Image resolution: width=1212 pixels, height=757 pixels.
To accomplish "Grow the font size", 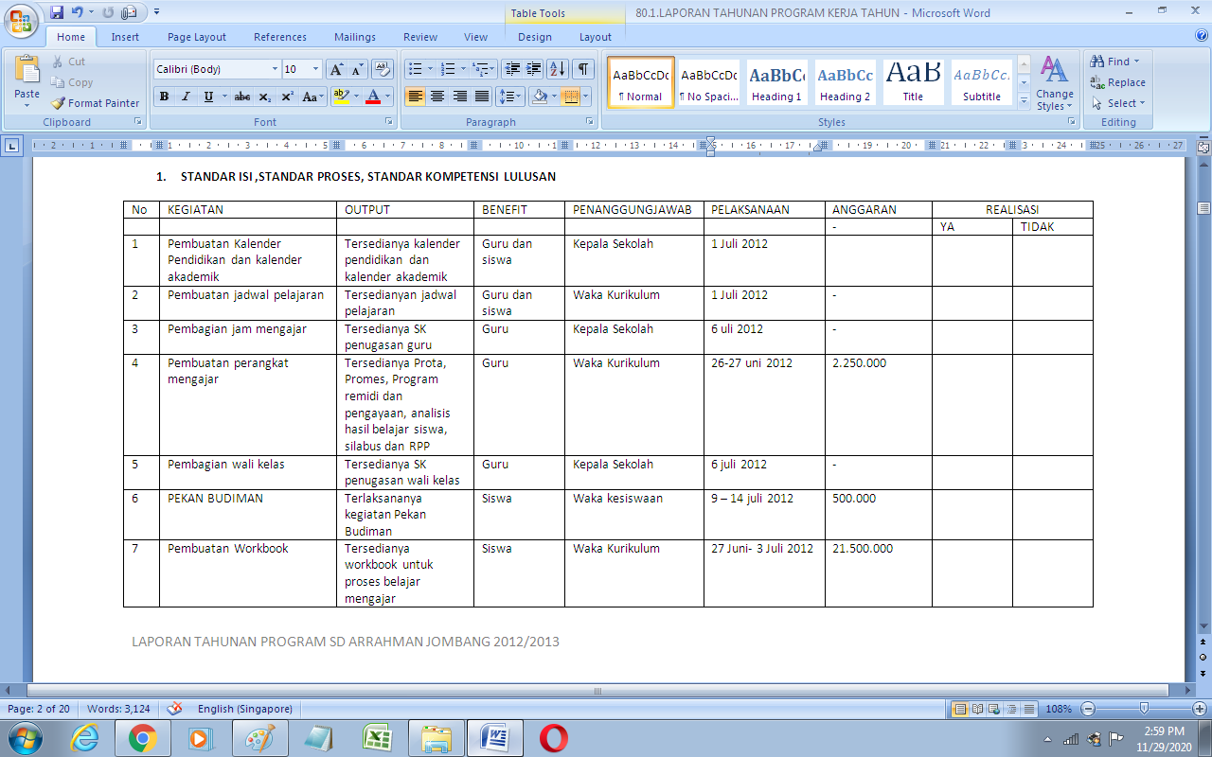I will click(336, 69).
